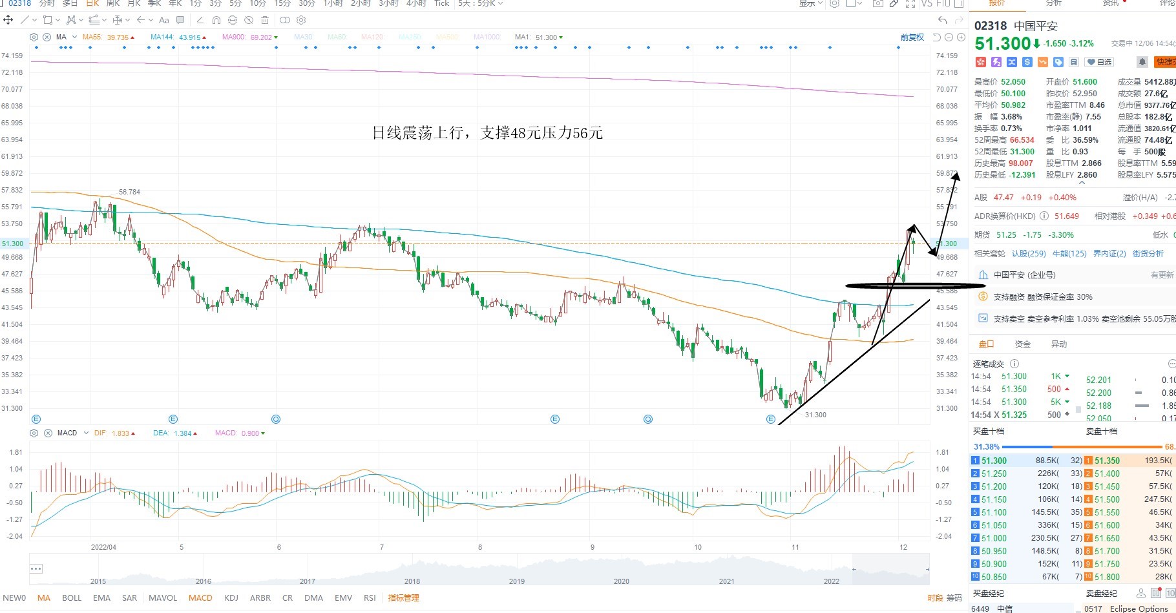
Task: Set price alert with bell icon
Action: (x=1142, y=62)
